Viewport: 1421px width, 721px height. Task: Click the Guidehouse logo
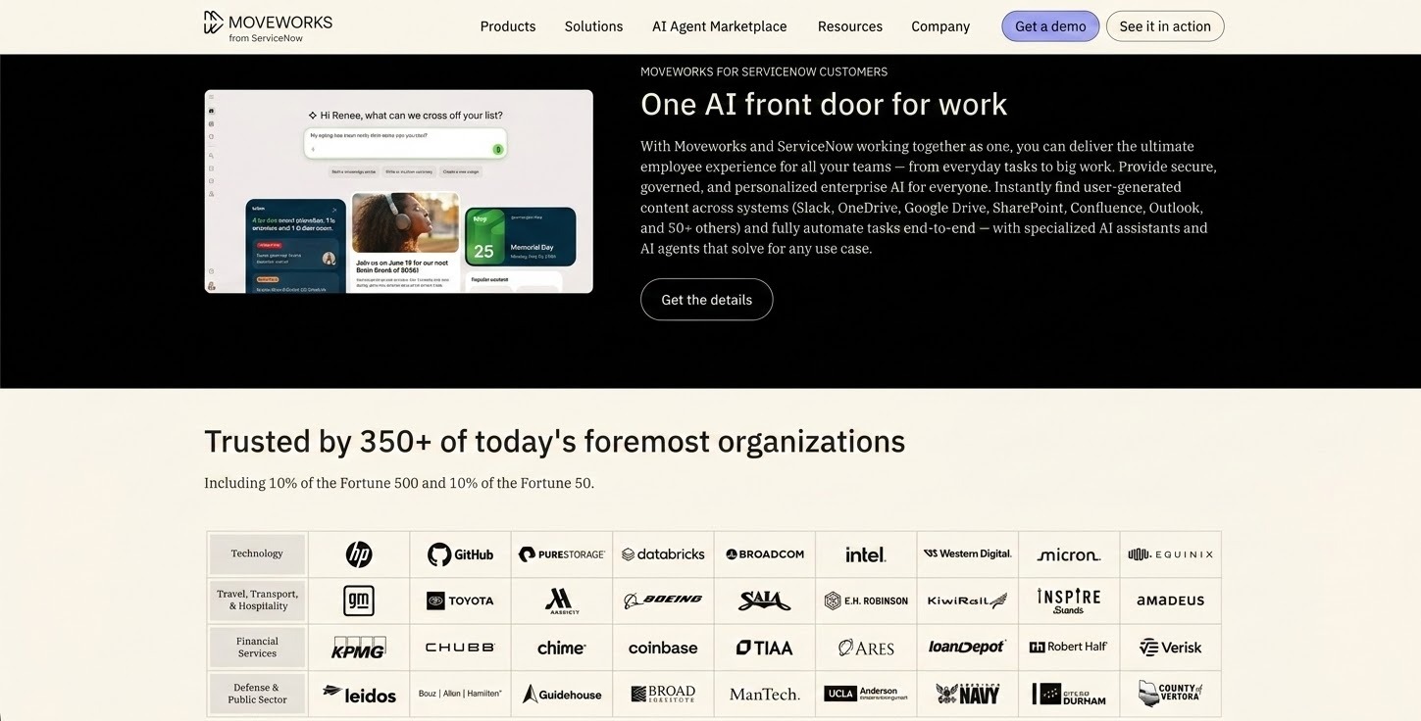pyautogui.click(x=562, y=695)
